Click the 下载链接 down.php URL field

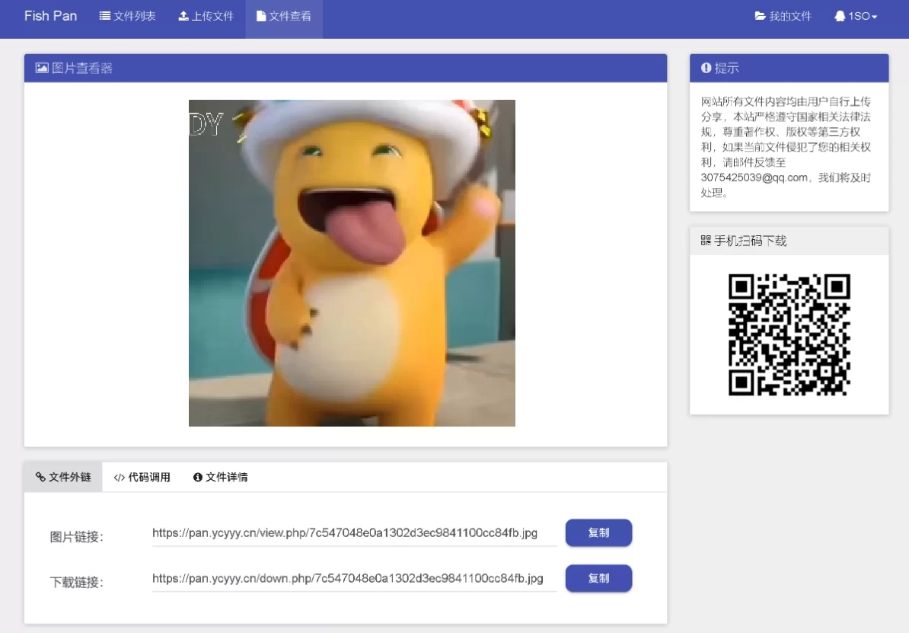[x=354, y=578]
